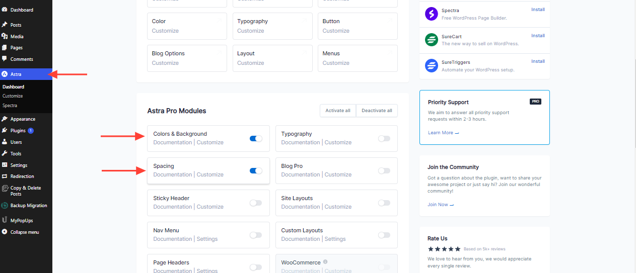Click the Activate all button
This screenshot has width=636, height=273.
[x=338, y=111]
